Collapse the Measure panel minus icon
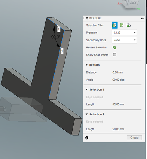 click(87, 18)
